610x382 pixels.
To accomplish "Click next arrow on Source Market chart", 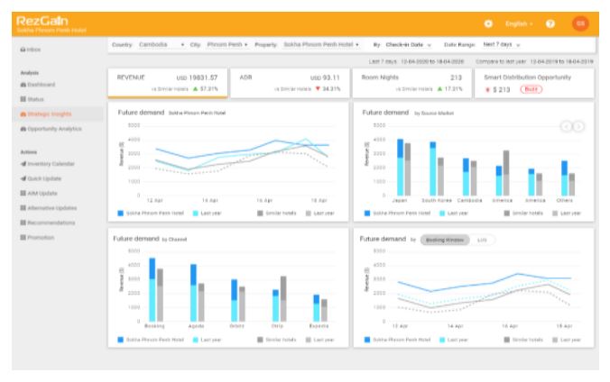I will [x=579, y=125].
